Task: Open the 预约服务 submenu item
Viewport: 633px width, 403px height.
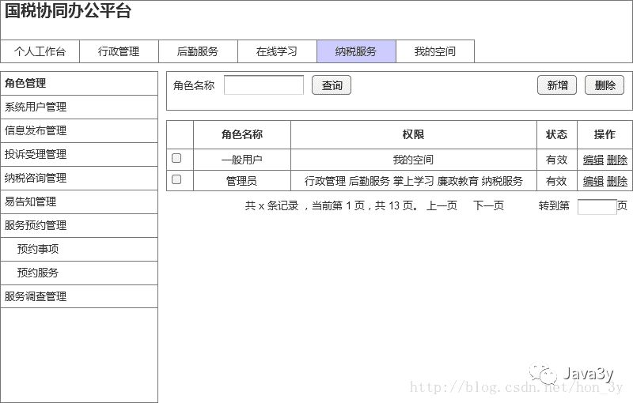Action: coord(79,273)
